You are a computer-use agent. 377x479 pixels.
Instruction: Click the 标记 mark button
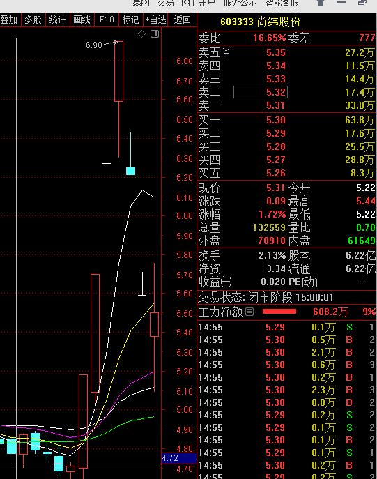pos(130,20)
